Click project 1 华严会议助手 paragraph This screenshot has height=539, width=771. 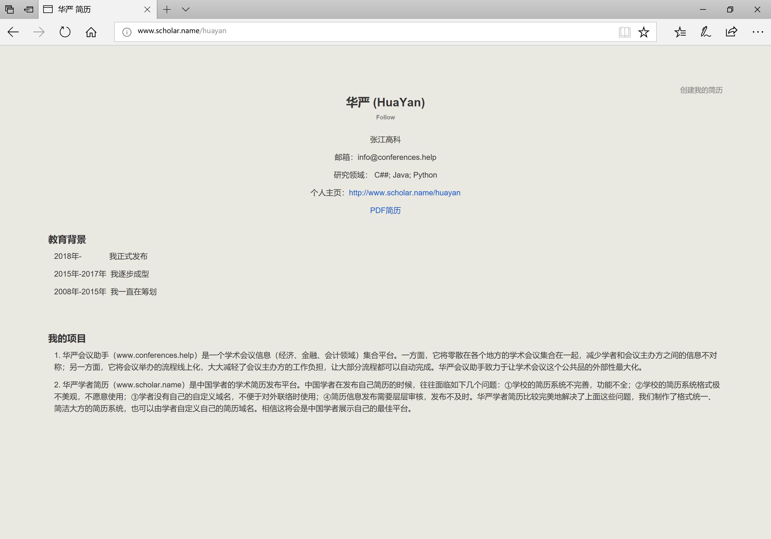point(385,361)
